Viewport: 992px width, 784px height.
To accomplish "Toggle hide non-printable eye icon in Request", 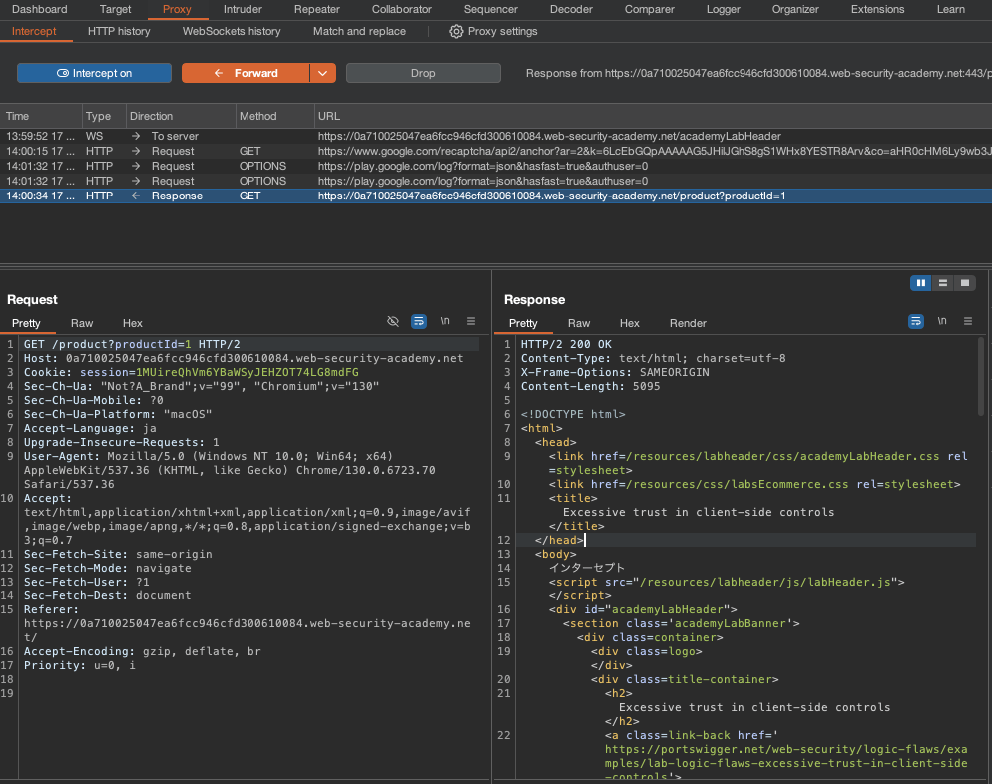I will click(x=393, y=321).
